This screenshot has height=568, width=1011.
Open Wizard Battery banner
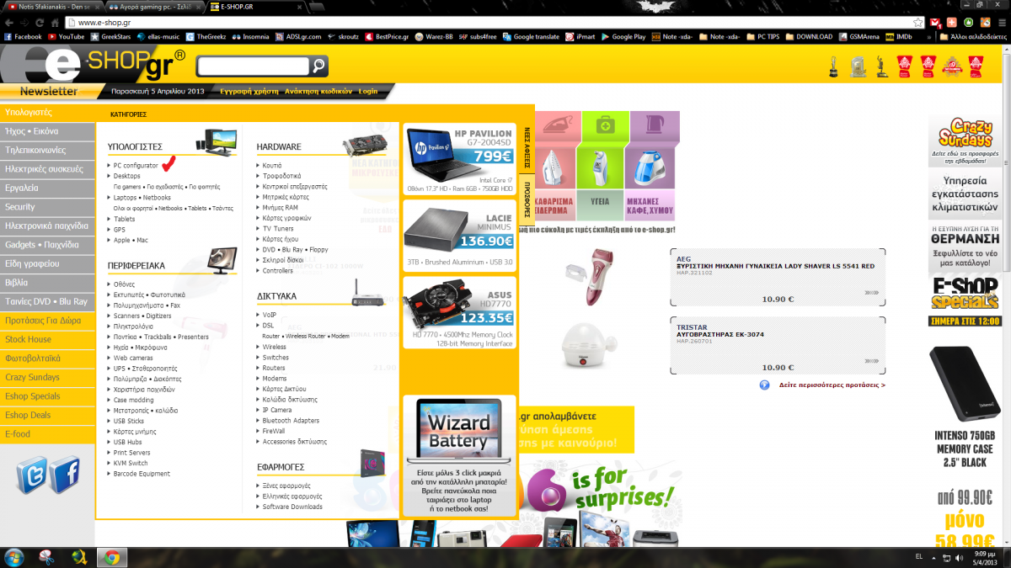tap(459, 455)
